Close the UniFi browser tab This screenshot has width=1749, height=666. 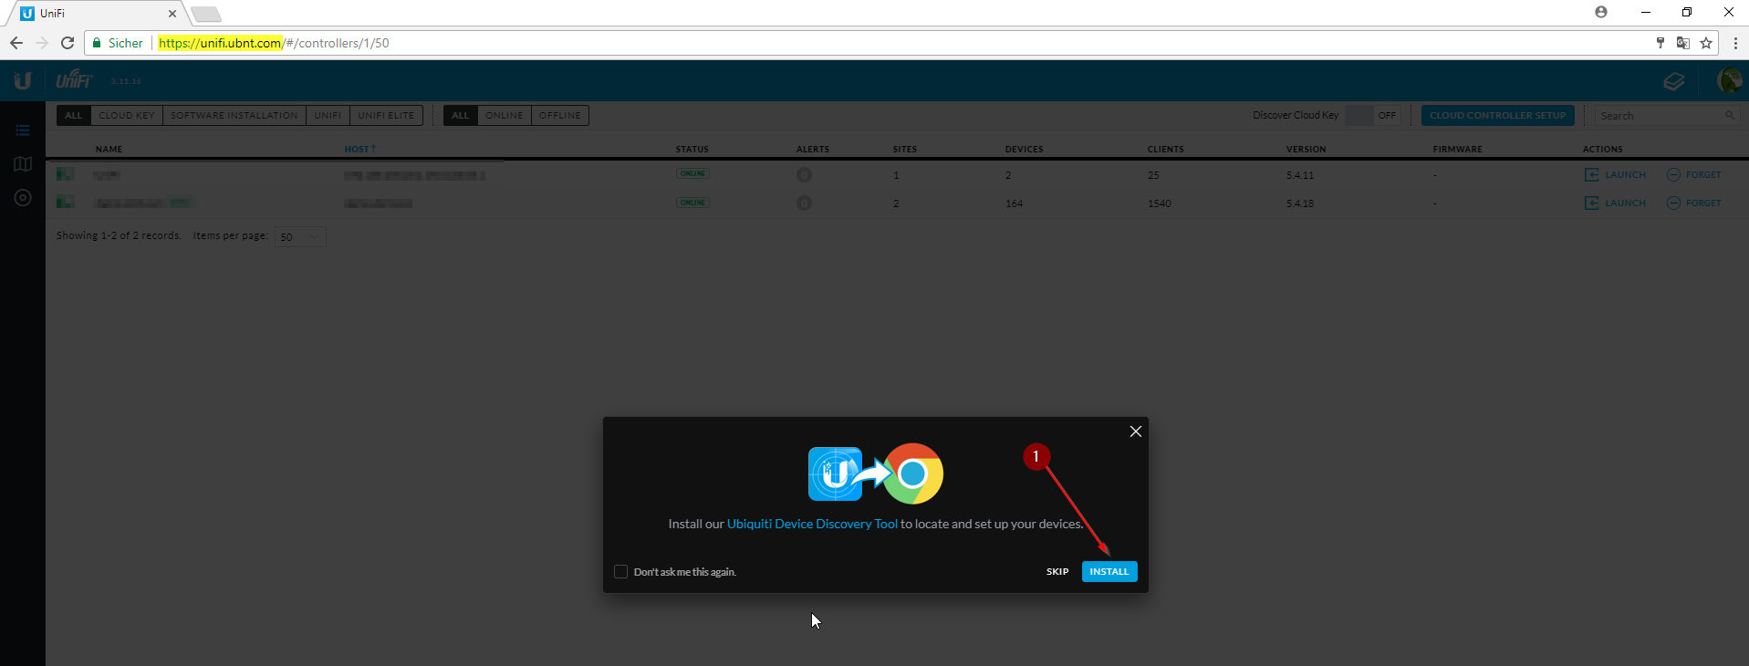pos(172,14)
